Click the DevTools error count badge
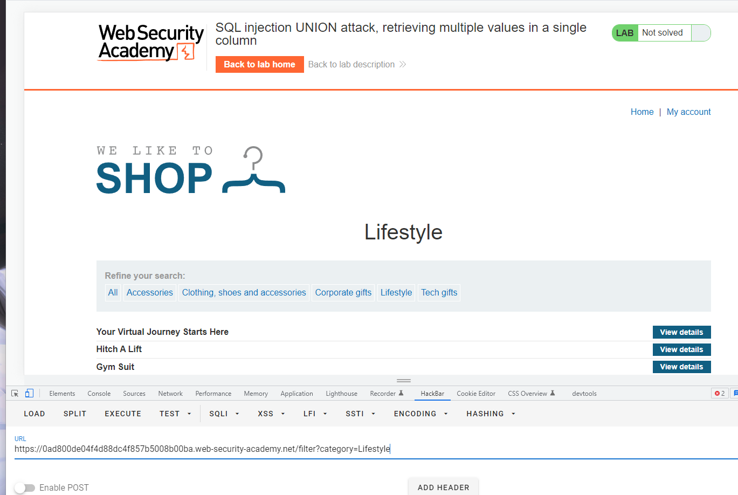The image size is (738, 495). click(x=719, y=394)
